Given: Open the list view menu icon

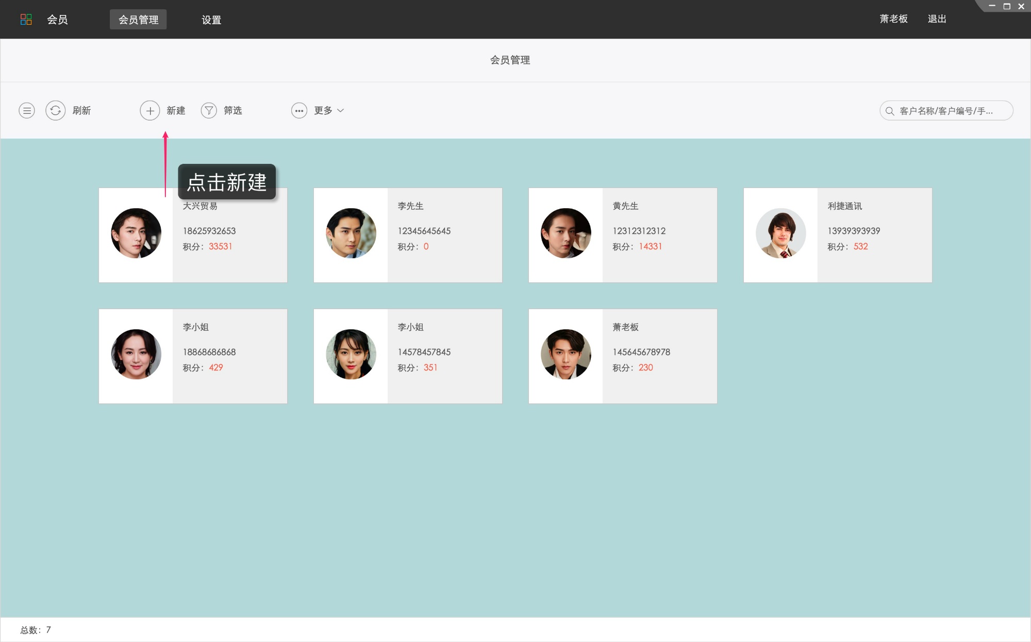Looking at the screenshot, I should [27, 110].
